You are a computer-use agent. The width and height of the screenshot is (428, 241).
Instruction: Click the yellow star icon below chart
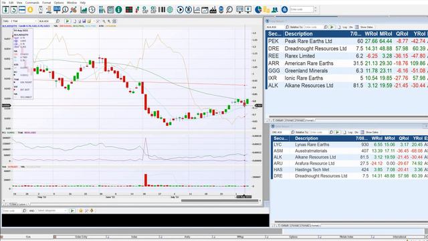click(x=80, y=211)
